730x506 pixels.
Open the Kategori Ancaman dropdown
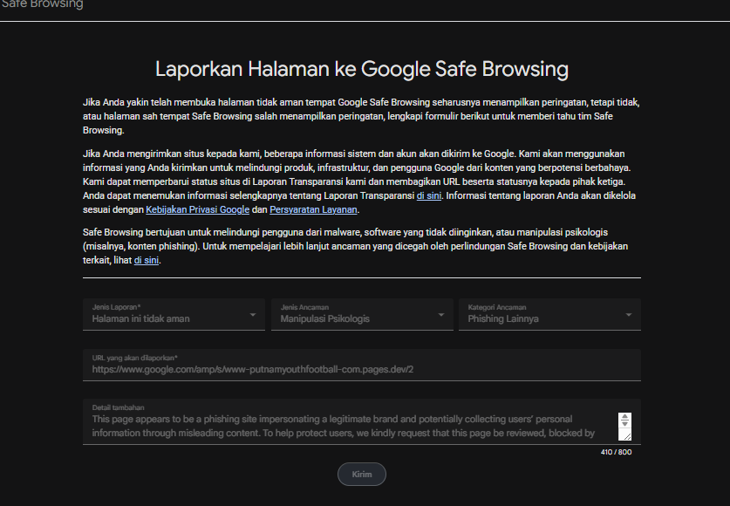click(x=549, y=315)
